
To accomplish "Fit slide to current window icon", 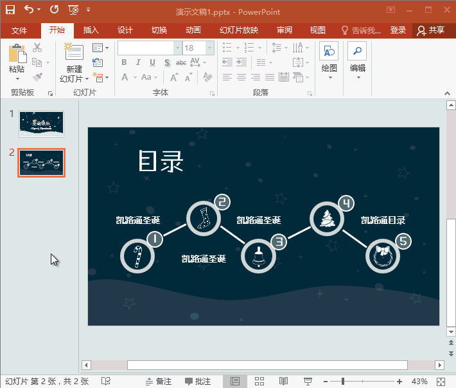I will point(441,381).
